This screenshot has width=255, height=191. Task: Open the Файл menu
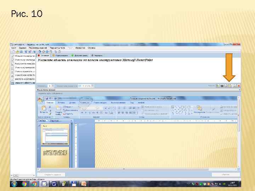[14, 48]
